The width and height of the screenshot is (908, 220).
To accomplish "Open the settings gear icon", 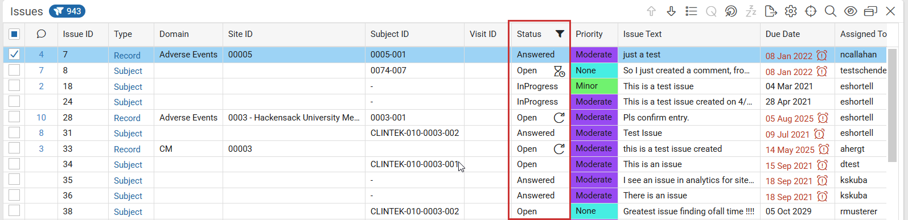I will coord(791,11).
